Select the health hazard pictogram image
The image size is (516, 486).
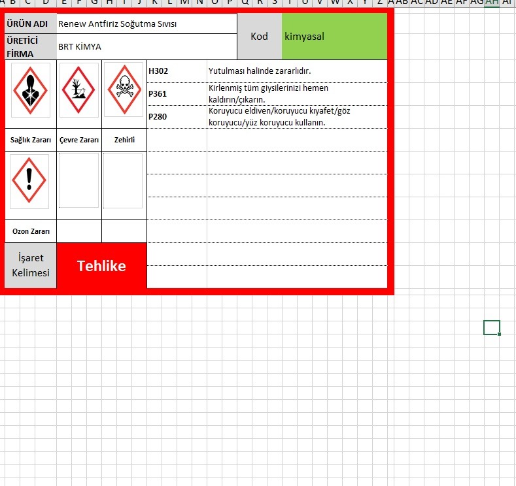[x=31, y=90]
